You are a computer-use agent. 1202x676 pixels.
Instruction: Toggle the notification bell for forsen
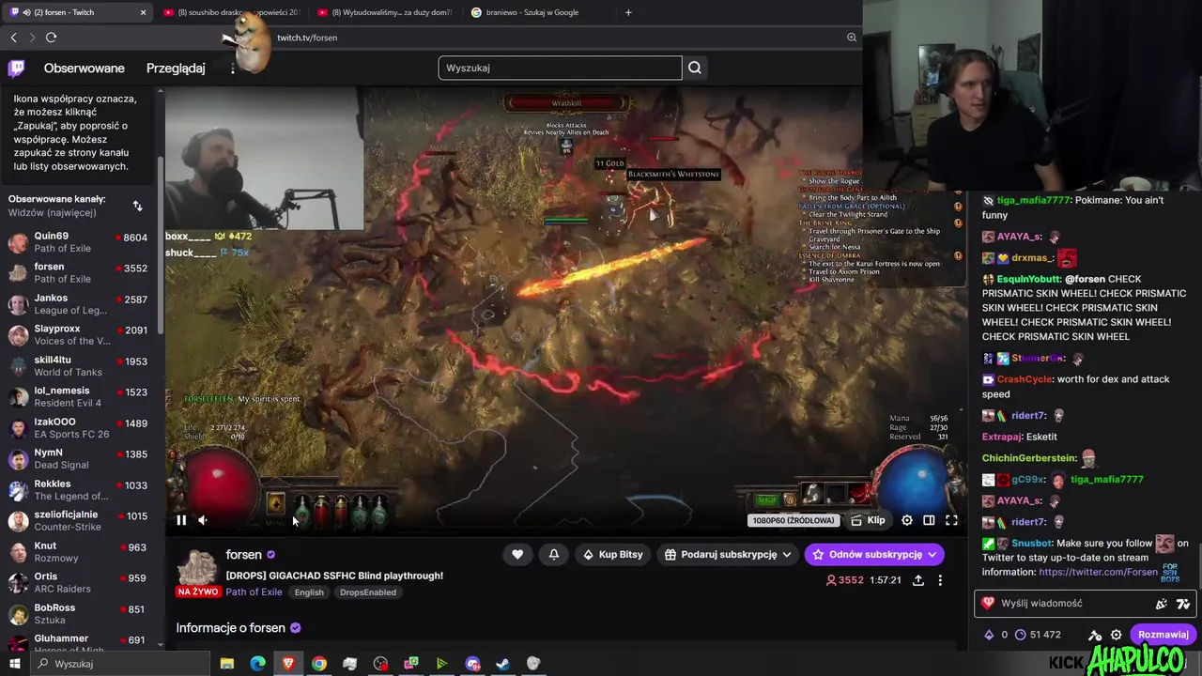click(554, 555)
